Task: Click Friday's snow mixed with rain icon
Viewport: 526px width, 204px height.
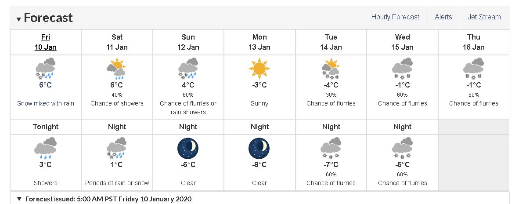Action: (x=45, y=69)
